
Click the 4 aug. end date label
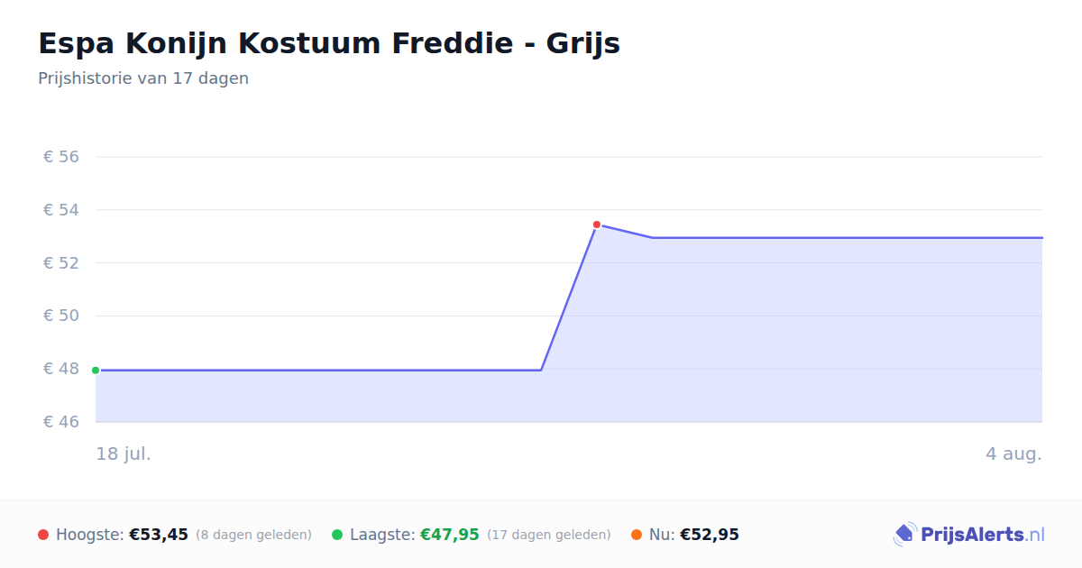pos(1013,453)
